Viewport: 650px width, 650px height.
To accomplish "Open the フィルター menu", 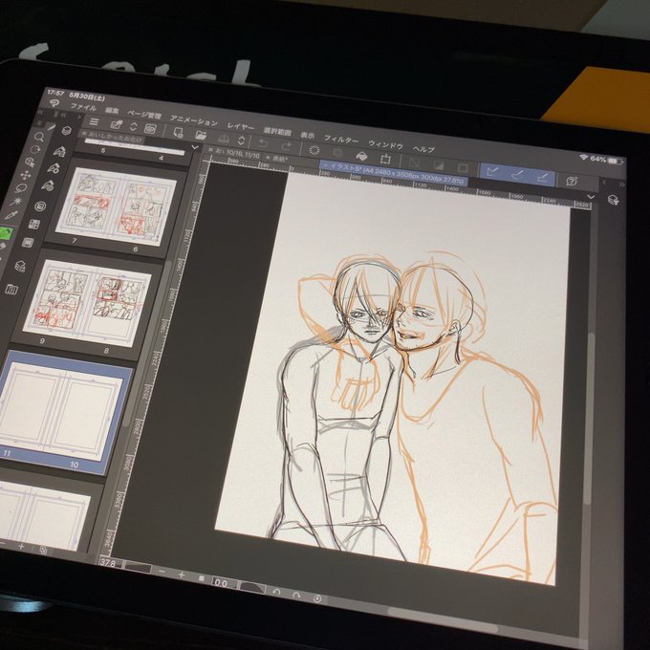I will pos(340,140).
